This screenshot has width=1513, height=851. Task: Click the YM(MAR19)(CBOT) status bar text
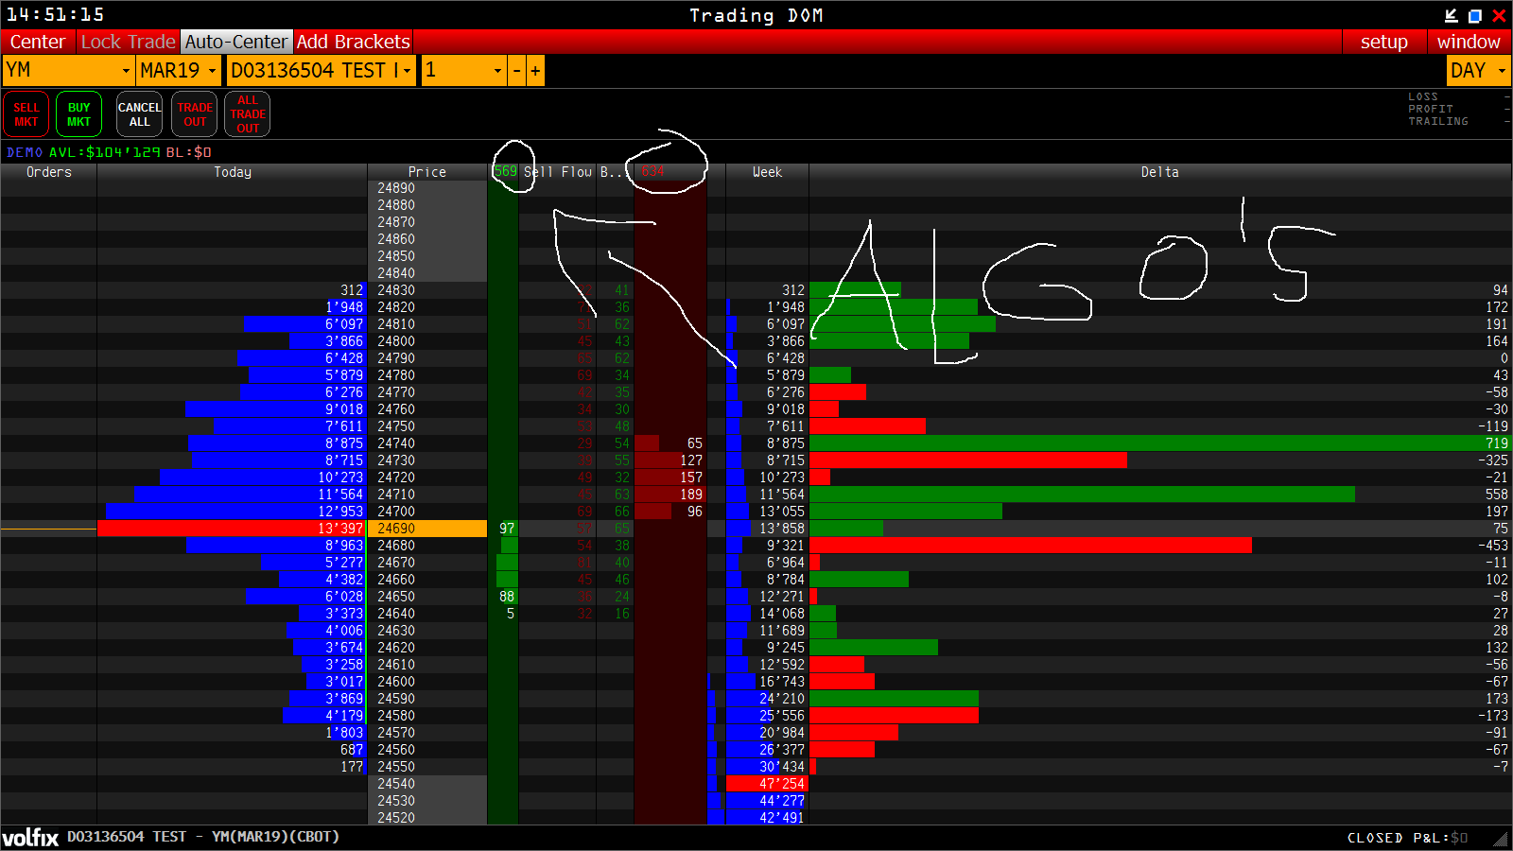pyautogui.click(x=275, y=837)
